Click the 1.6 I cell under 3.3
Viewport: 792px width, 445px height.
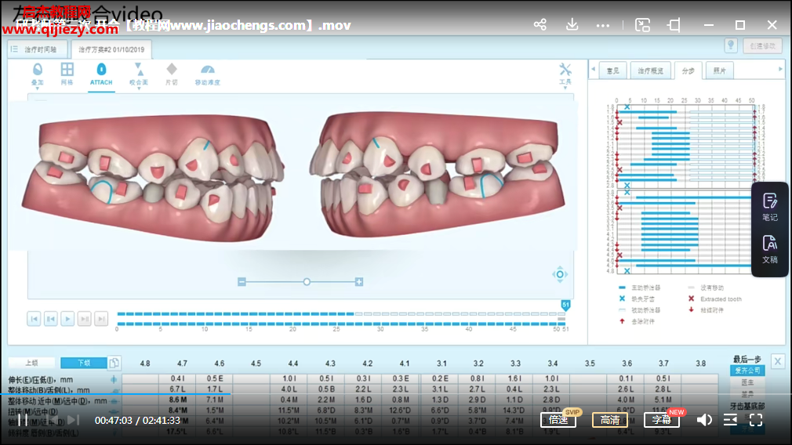(x=514, y=378)
